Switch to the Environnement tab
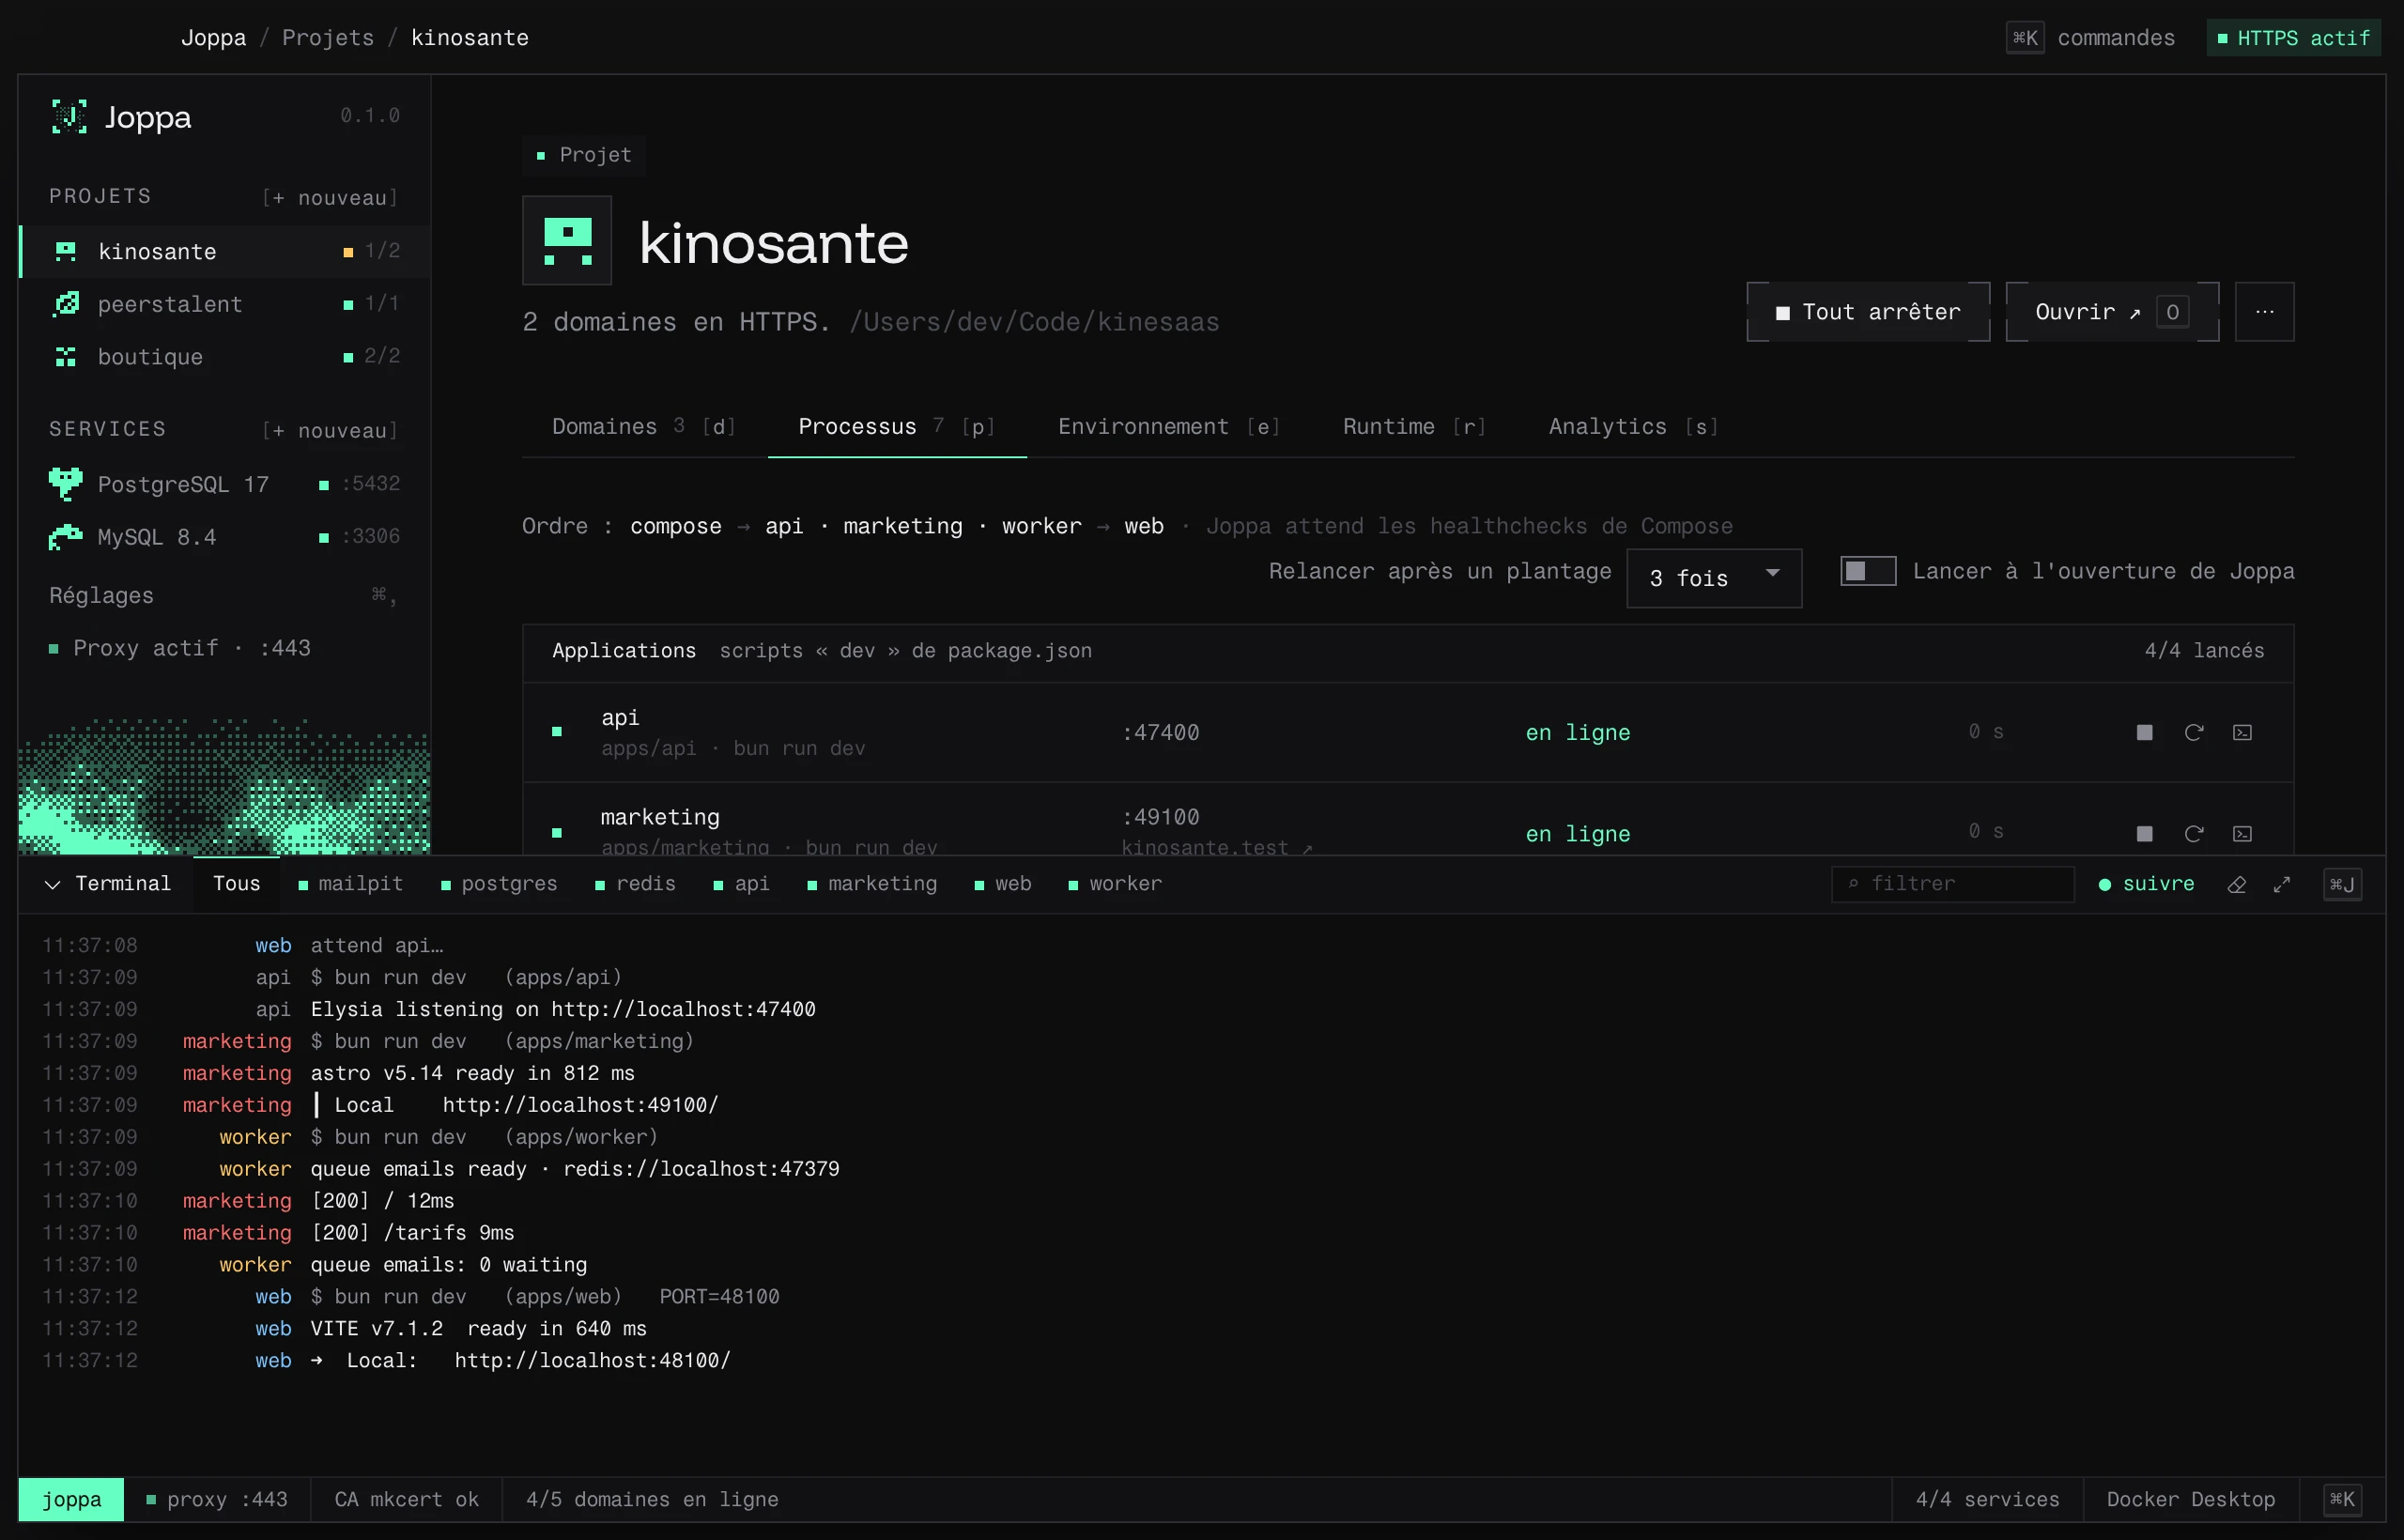This screenshot has height=1540, width=2404. (x=1169, y=427)
